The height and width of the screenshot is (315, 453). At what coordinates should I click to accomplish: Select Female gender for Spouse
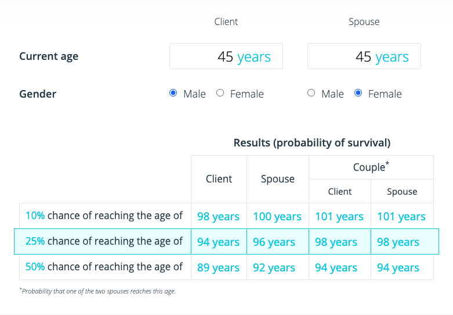(x=358, y=93)
